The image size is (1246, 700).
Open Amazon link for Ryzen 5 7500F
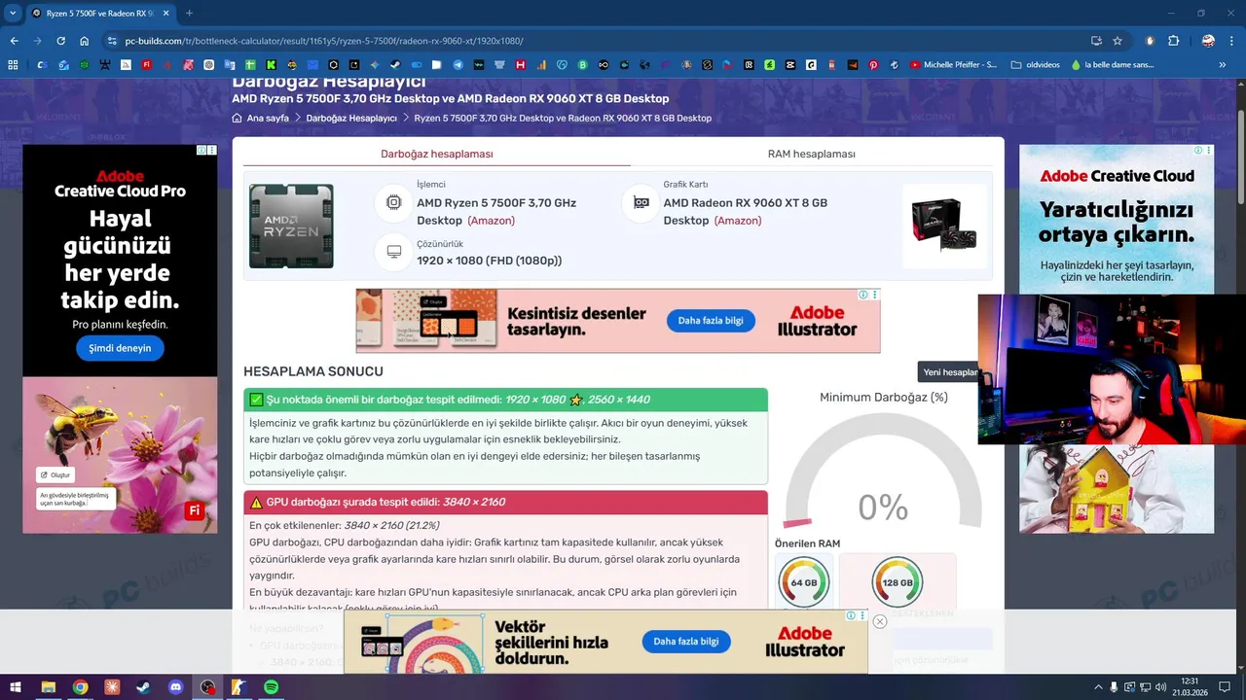[x=491, y=221]
